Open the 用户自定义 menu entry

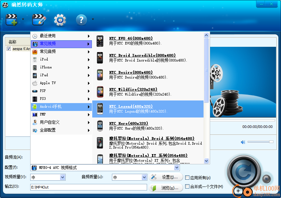[61, 122]
